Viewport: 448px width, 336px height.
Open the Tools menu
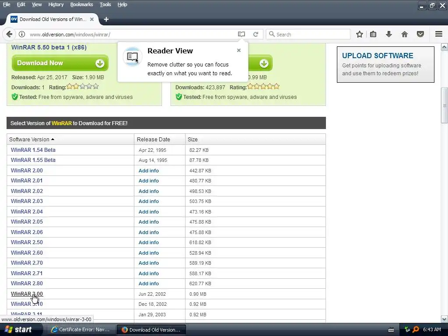click(105, 4)
